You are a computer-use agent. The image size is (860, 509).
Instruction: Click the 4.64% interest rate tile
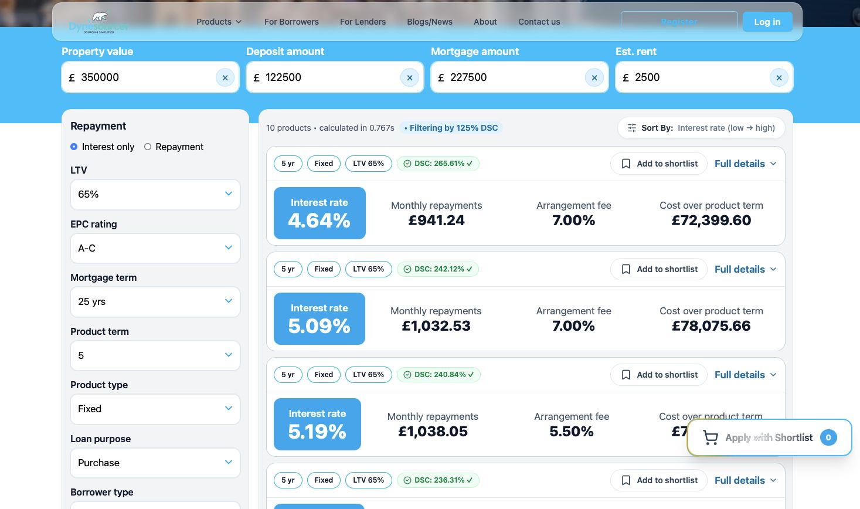(319, 213)
